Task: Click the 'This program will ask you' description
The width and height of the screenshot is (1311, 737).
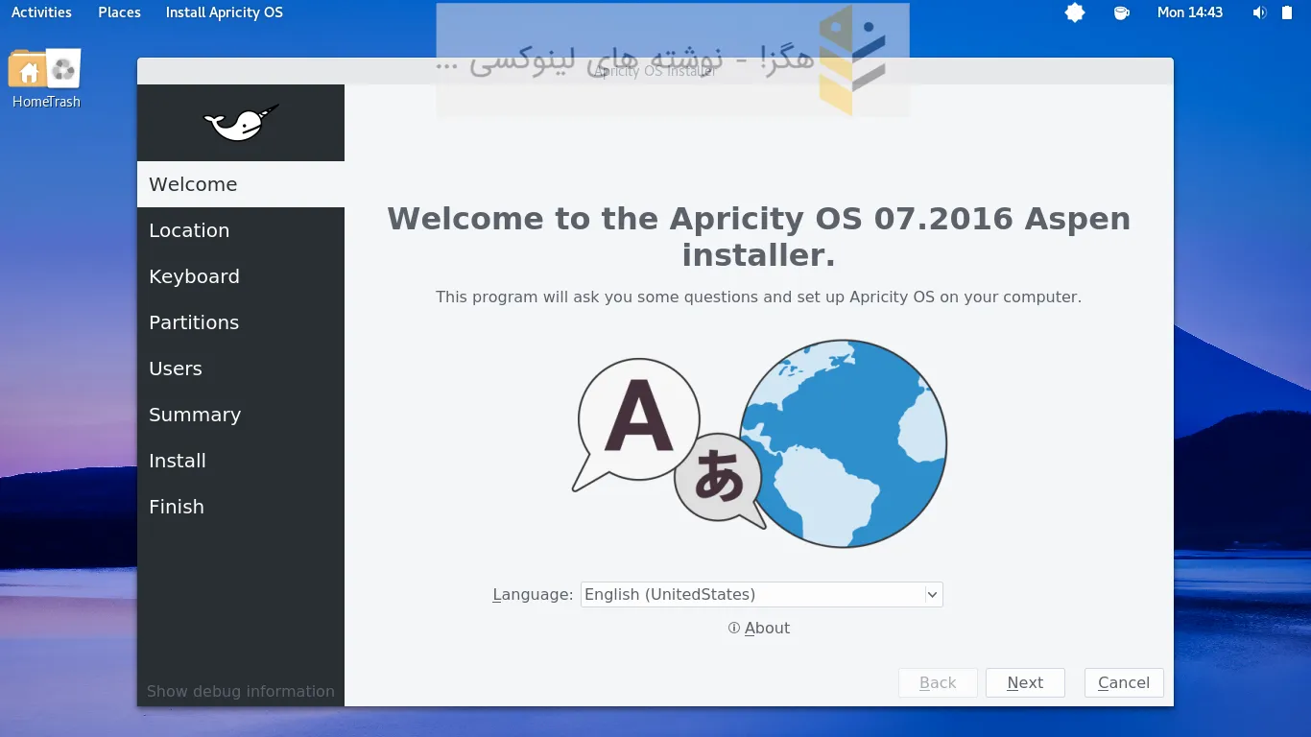Action: (x=758, y=297)
